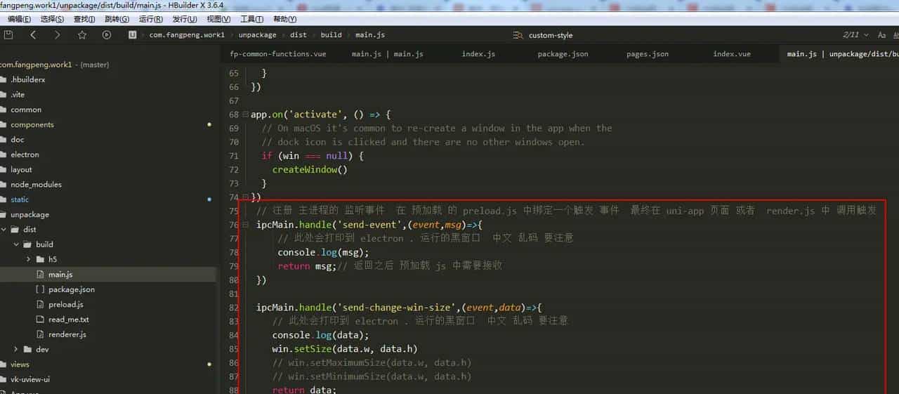Click the package.json brackets file icon
The height and width of the screenshot is (394, 899).
coord(40,289)
